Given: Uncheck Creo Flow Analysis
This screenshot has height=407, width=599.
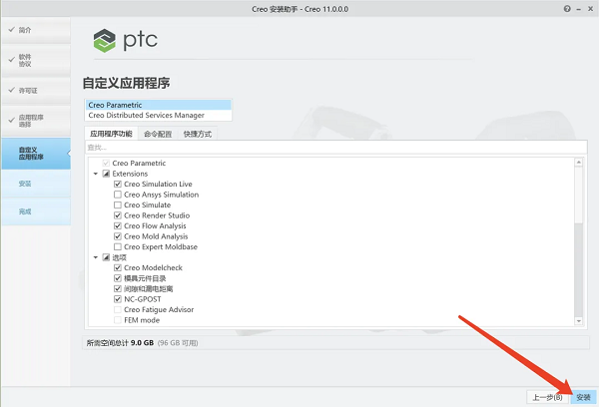Looking at the screenshot, I should coord(118,226).
